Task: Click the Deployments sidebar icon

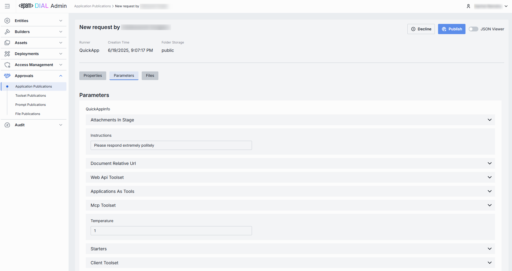Action: coord(7,54)
